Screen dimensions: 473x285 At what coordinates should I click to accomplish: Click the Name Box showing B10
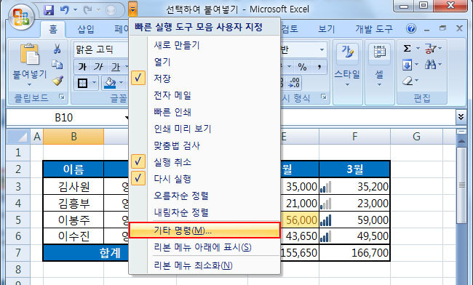pyautogui.click(x=64, y=117)
